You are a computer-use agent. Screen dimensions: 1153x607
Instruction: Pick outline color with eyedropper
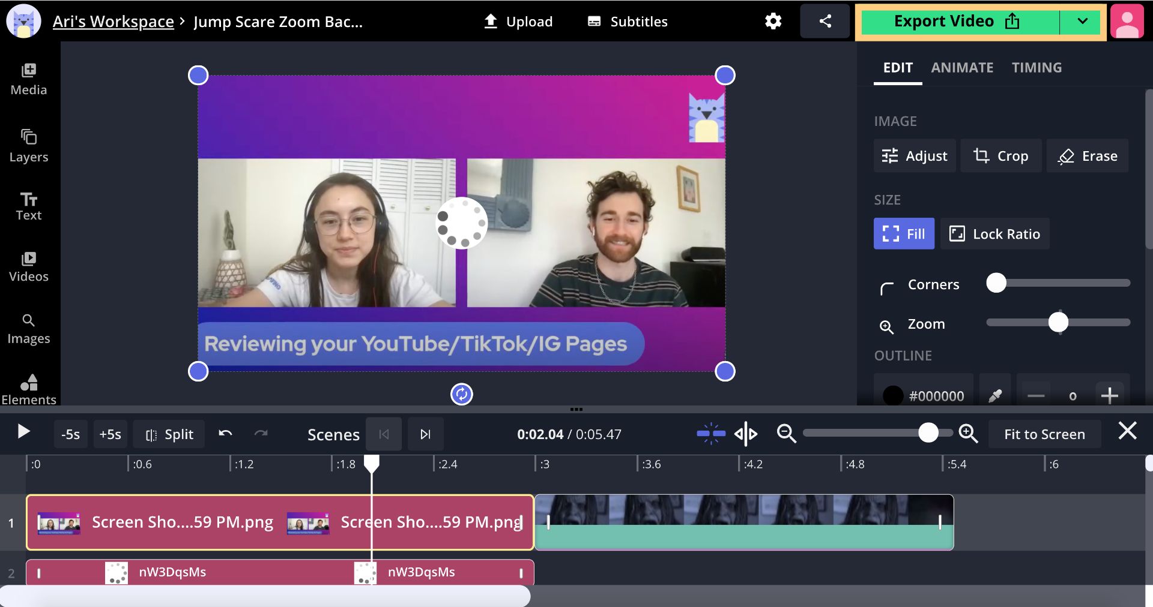[995, 395]
